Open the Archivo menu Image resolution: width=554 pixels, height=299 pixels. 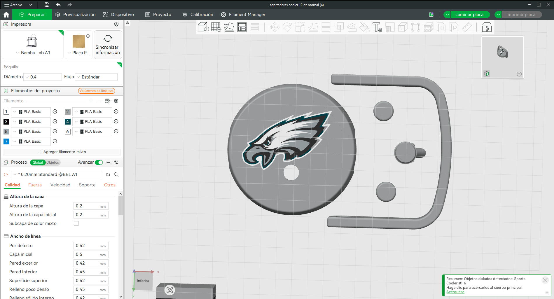pos(13,5)
